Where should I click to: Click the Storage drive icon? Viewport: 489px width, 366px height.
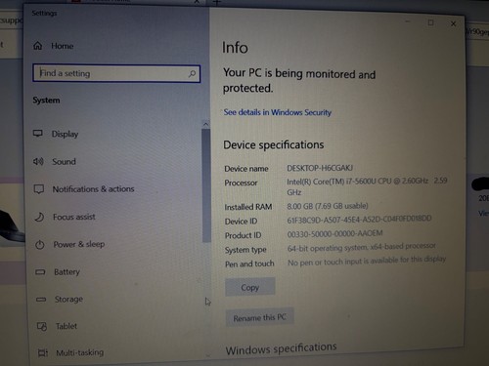click(41, 299)
